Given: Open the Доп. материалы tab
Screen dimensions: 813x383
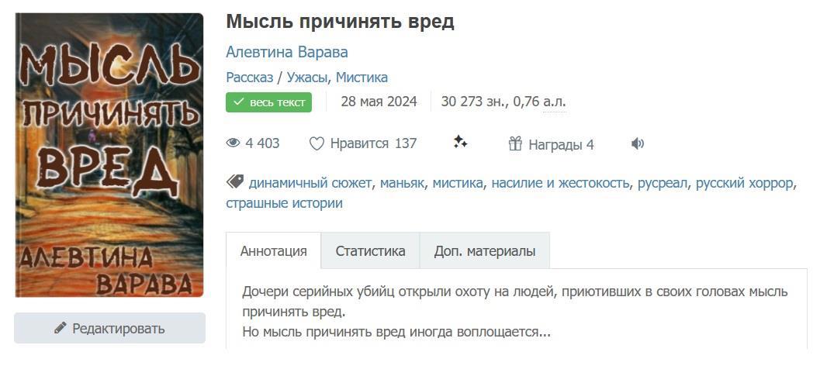Looking at the screenshot, I should pos(485,251).
